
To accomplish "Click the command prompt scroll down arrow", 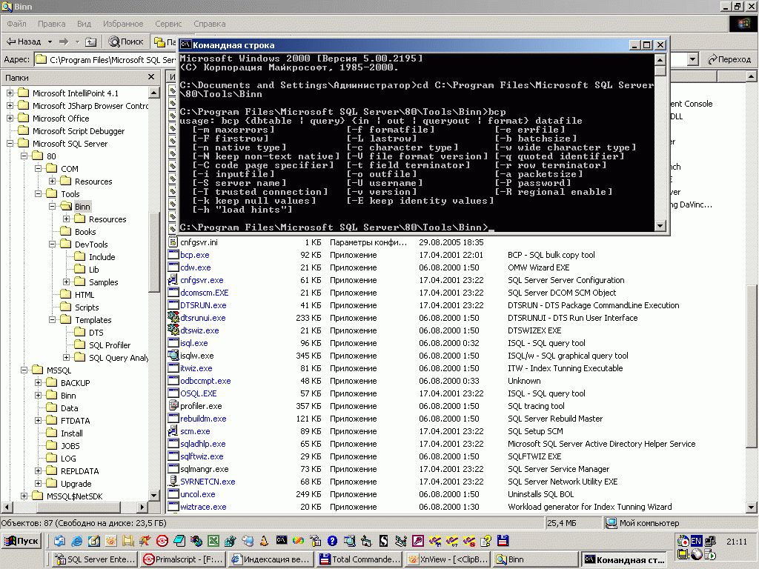I will coord(660,225).
